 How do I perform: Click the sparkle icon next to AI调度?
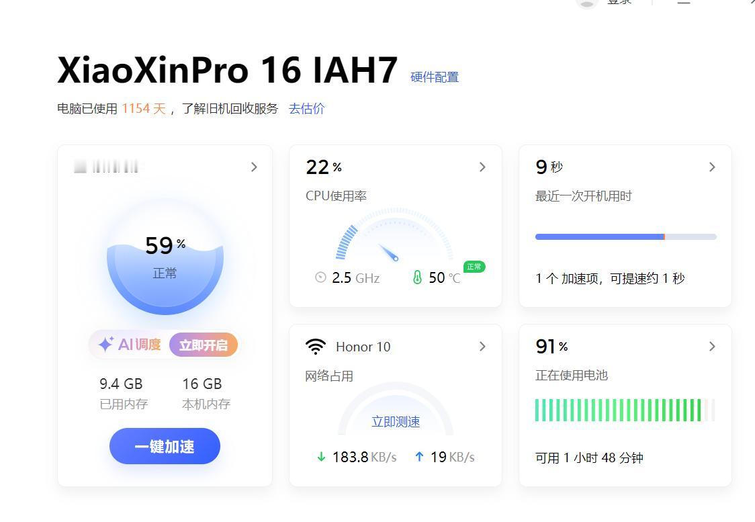tap(104, 344)
